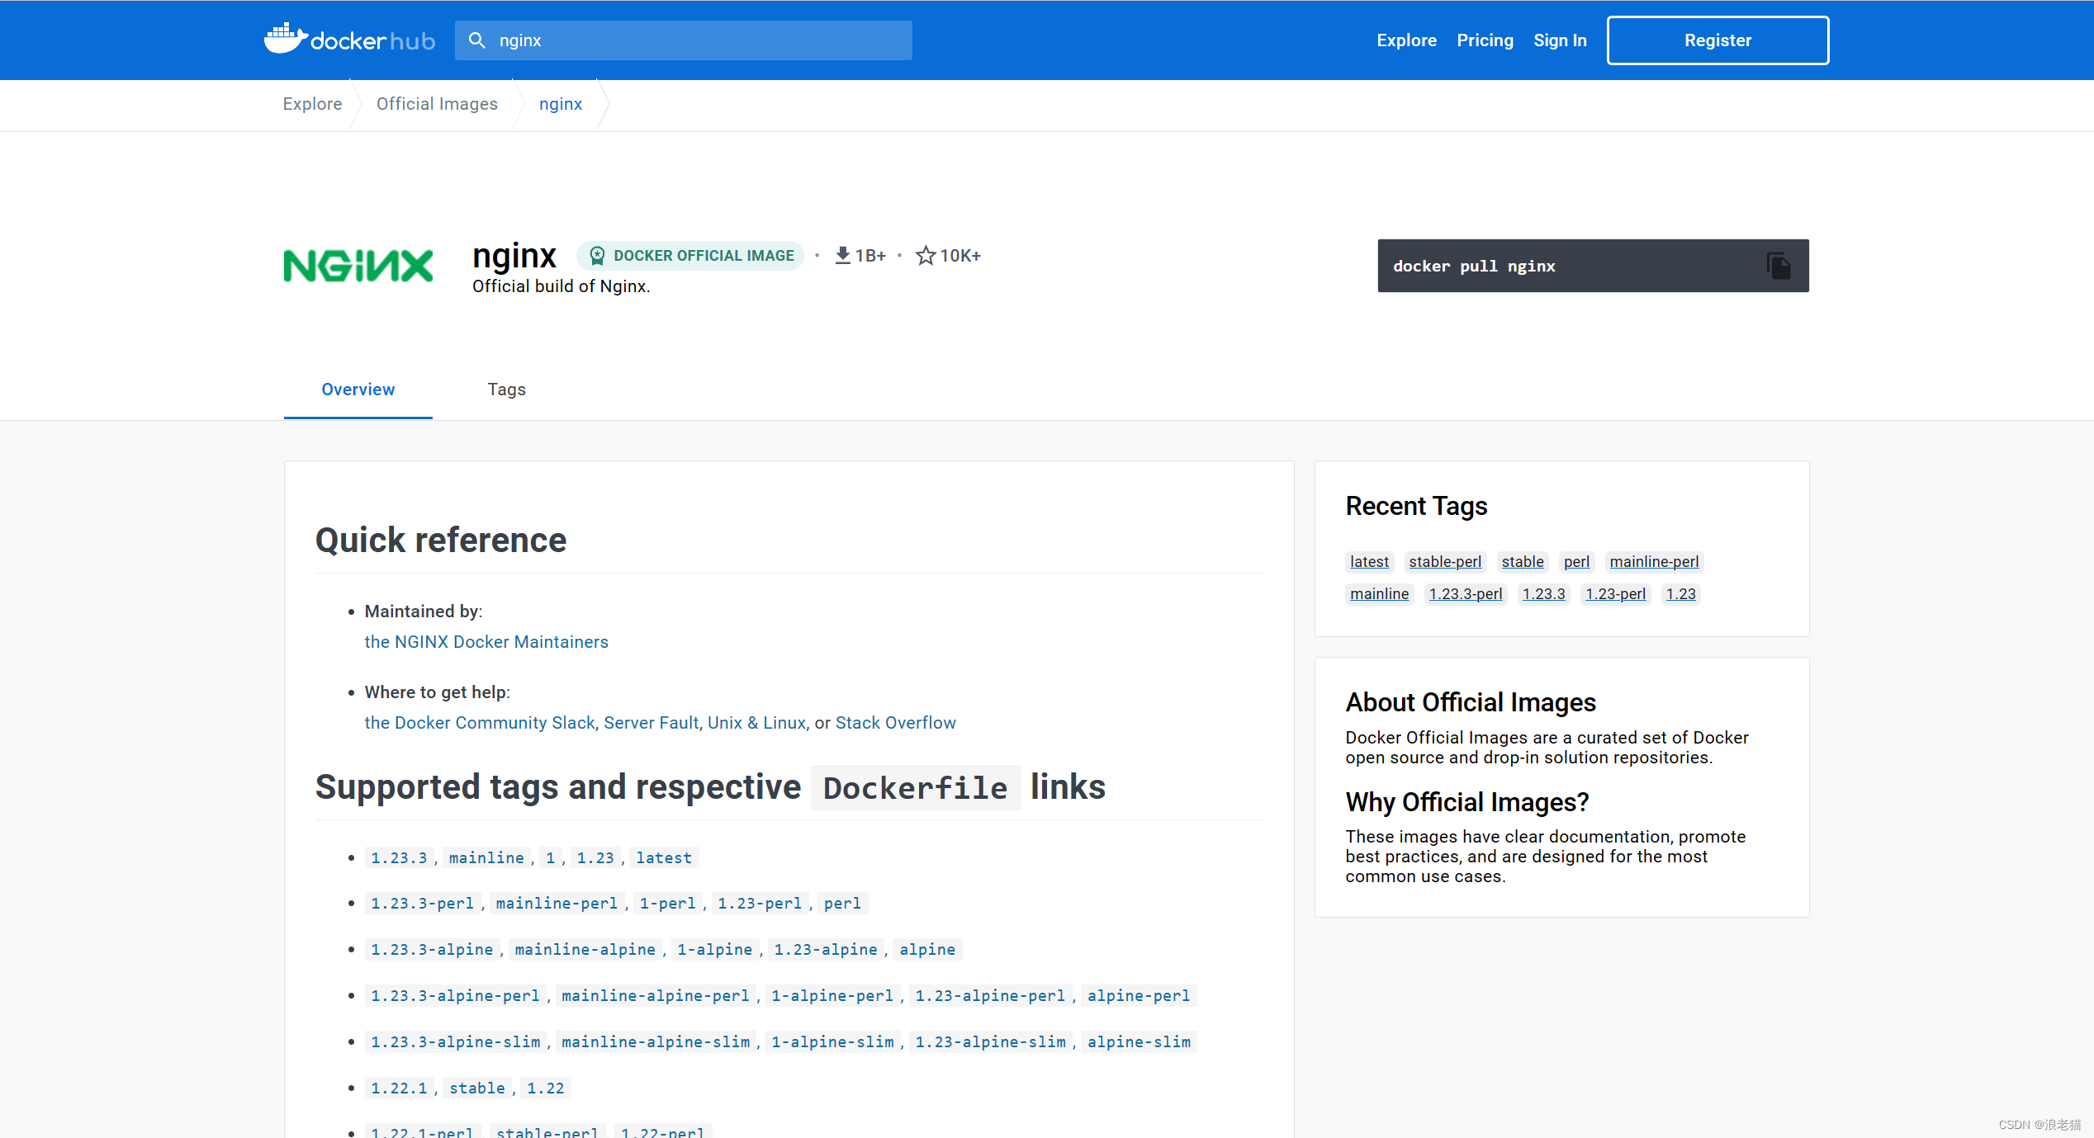Click the NGINX logo image
Viewport: 2094px width, 1138px height.
click(x=358, y=266)
